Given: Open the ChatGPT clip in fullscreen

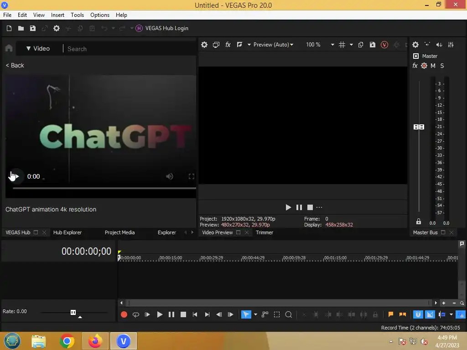Looking at the screenshot, I should coord(192,176).
